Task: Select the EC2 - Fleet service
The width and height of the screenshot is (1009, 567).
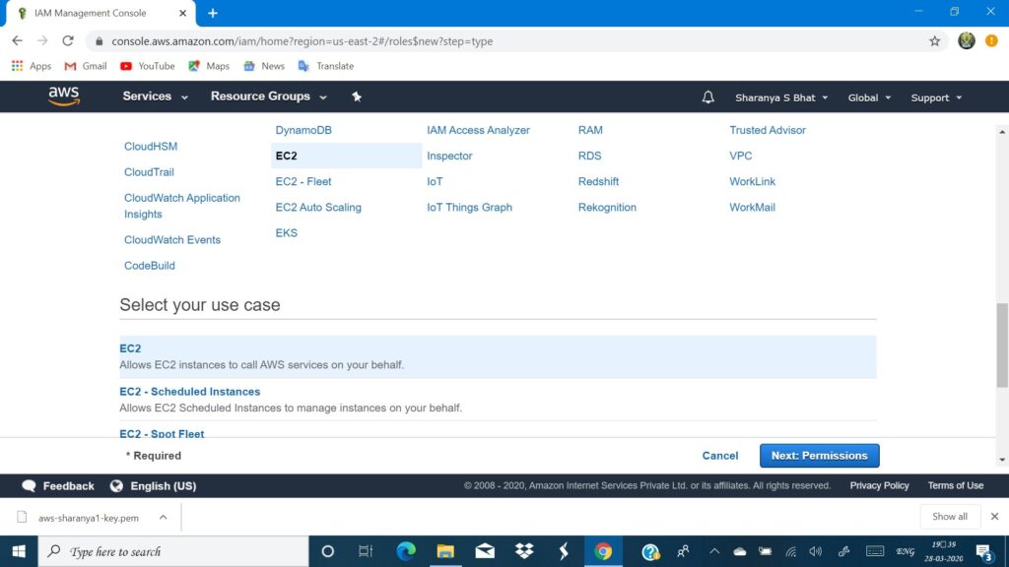Action: 303,181
